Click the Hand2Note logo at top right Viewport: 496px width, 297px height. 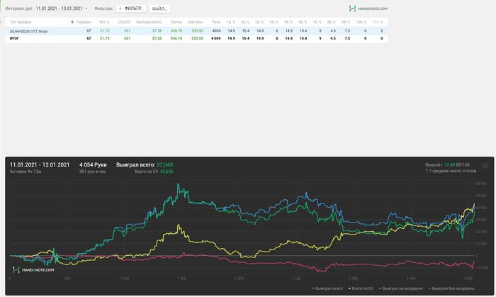coord(368,9)
